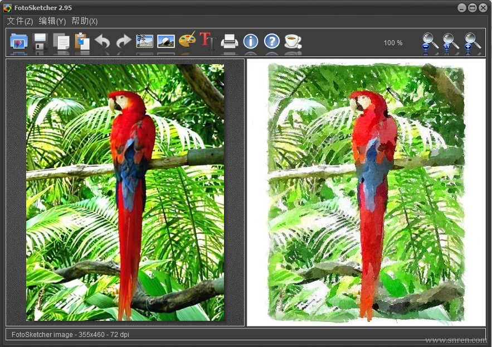The width and height of the screenshot is (492, 347).
Task: Paste from clipboard using the clipboard icon
Action: pyautogui.click(x=82, y=41)
